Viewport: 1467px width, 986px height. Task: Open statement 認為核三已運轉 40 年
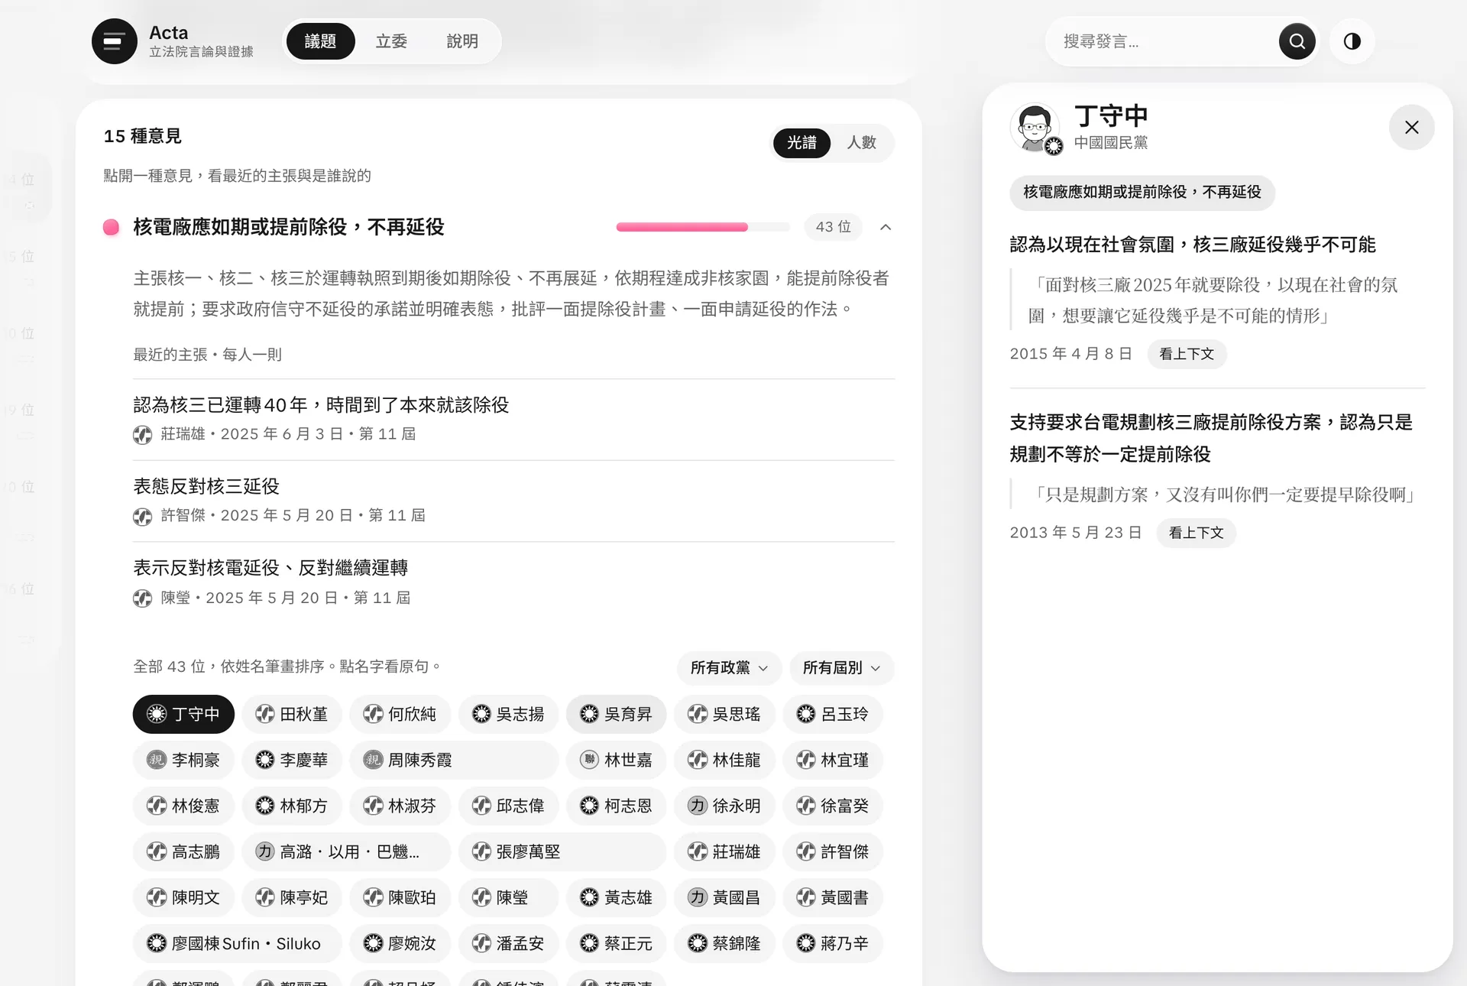tap(321, 405)
